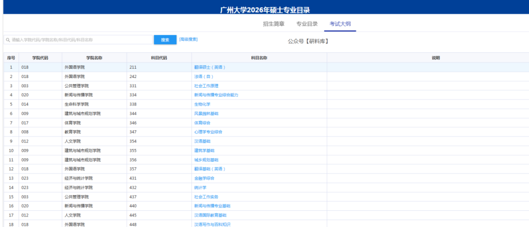The width and height of the screenshot is (529, 227).
Task: Open the 生物化学 subject link
Action: tap(202, 104)
